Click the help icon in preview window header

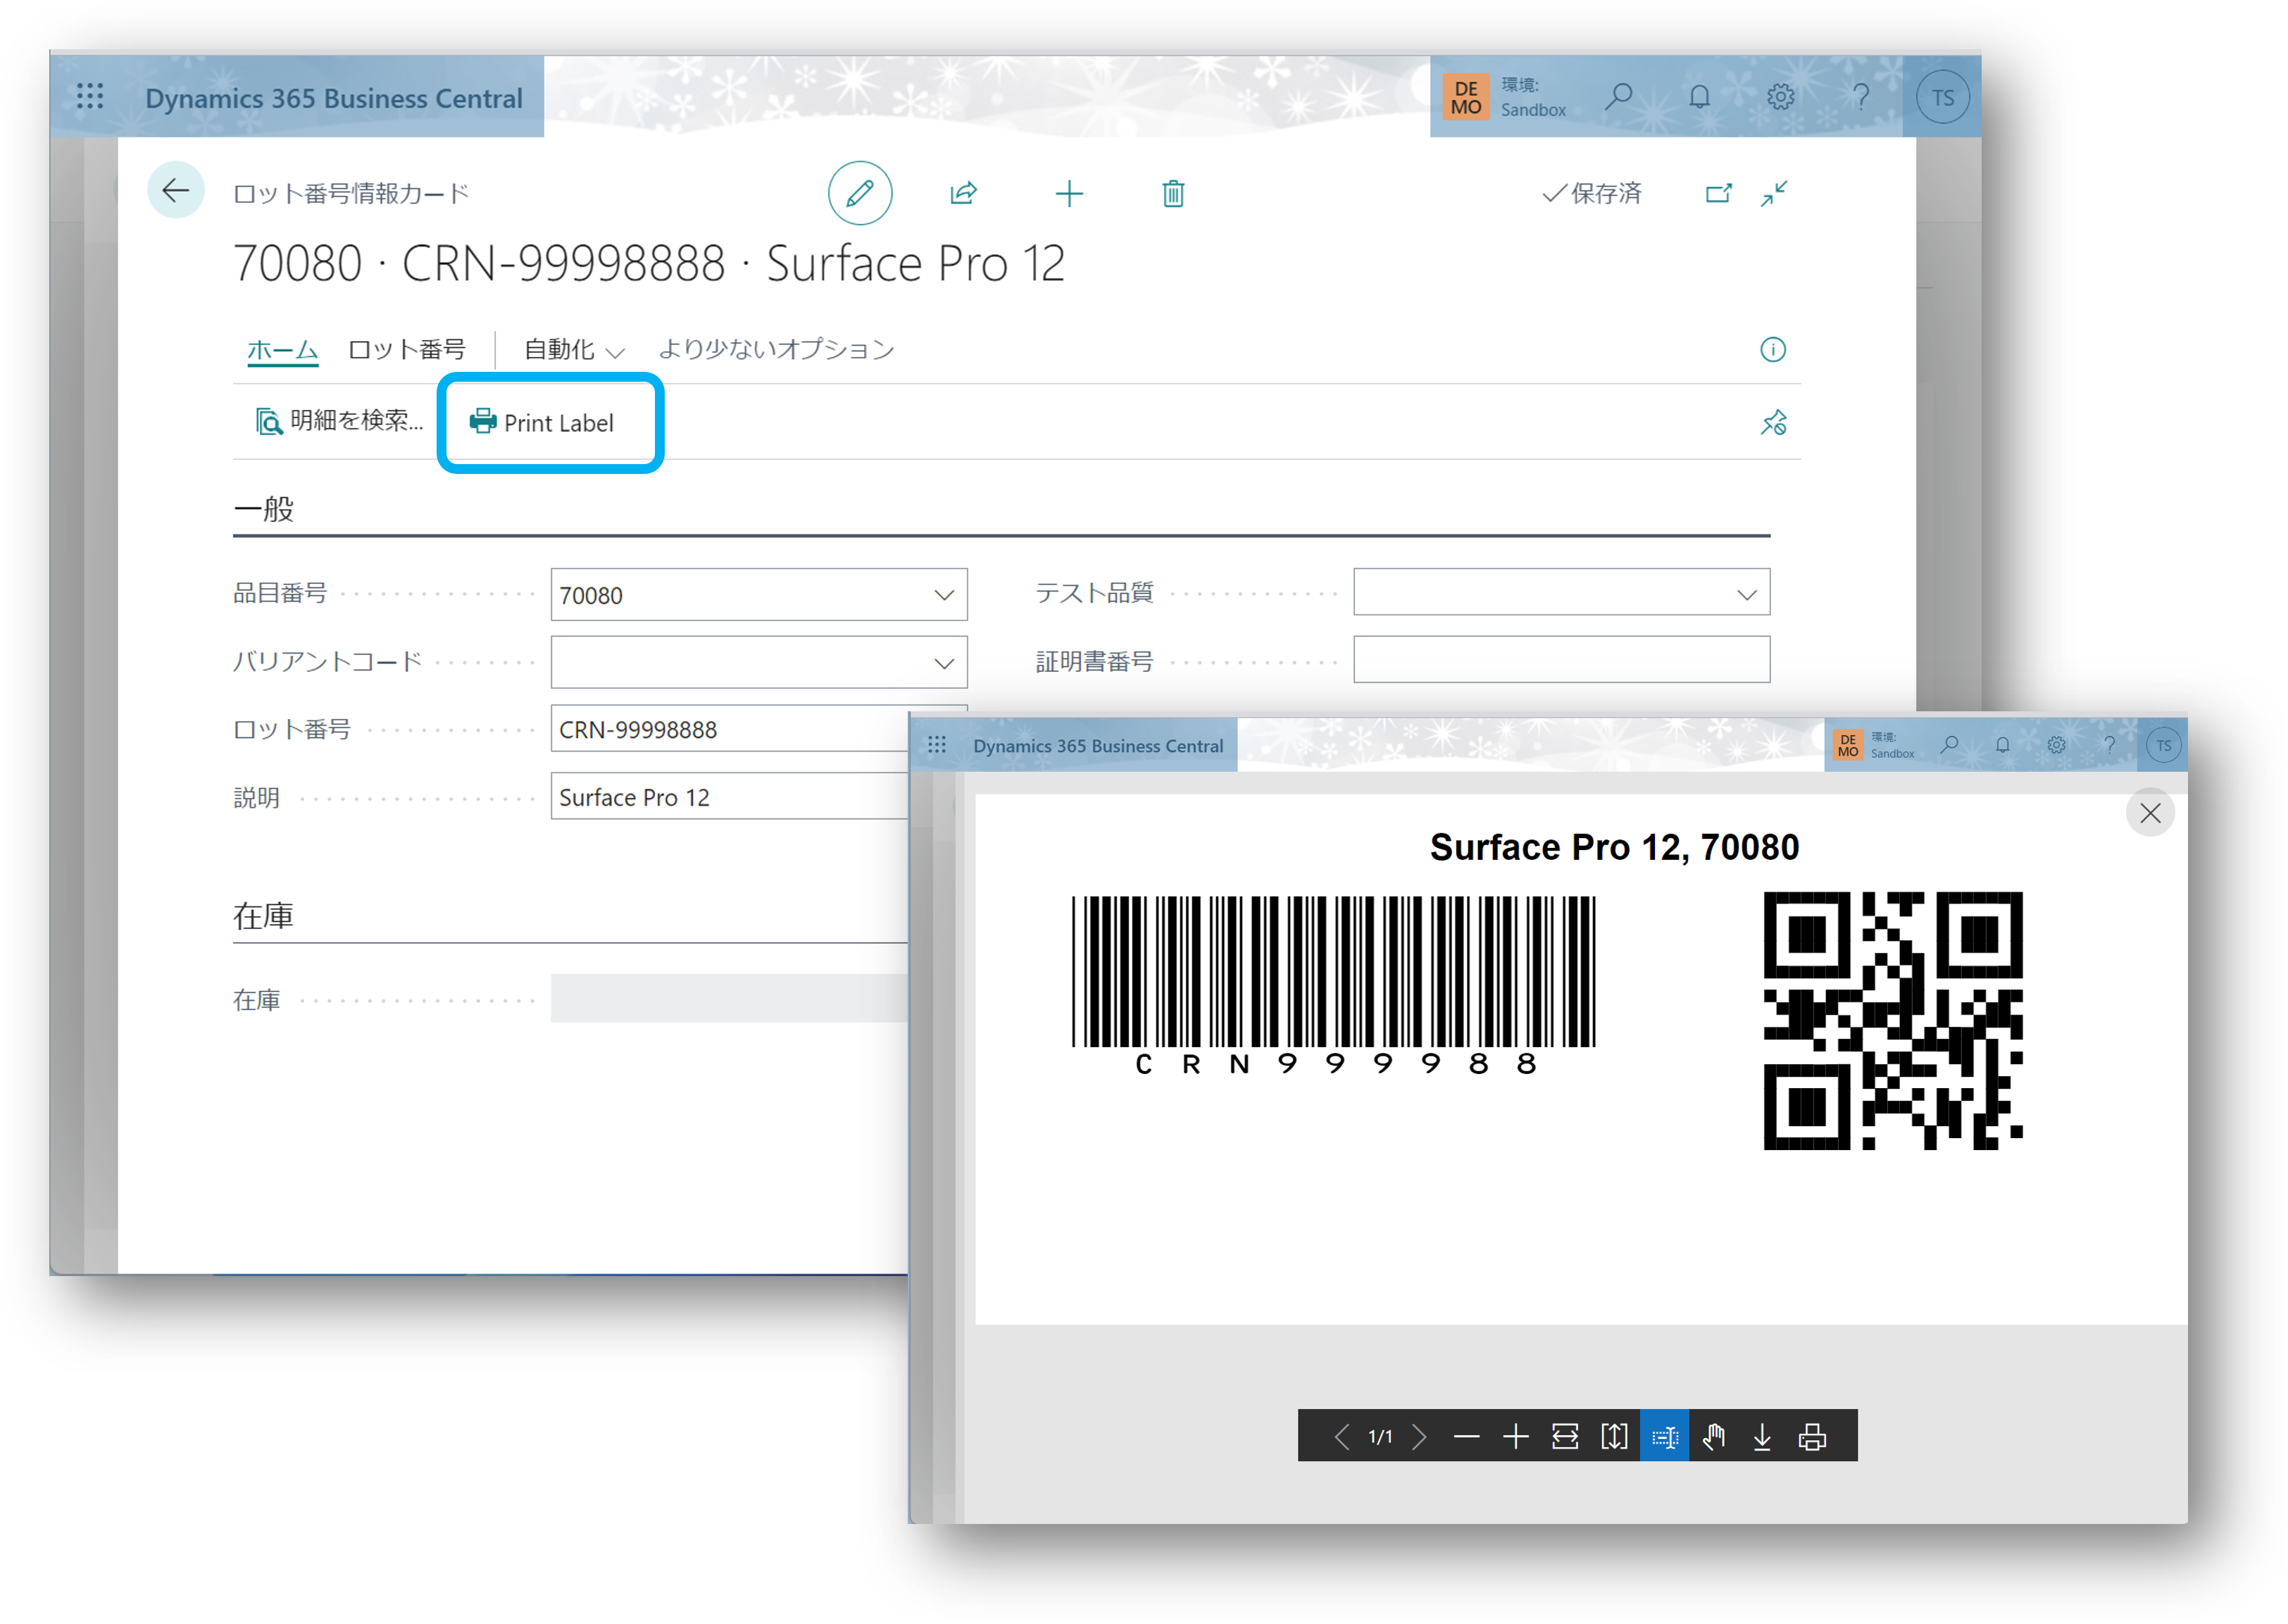tap(2109, 745)
